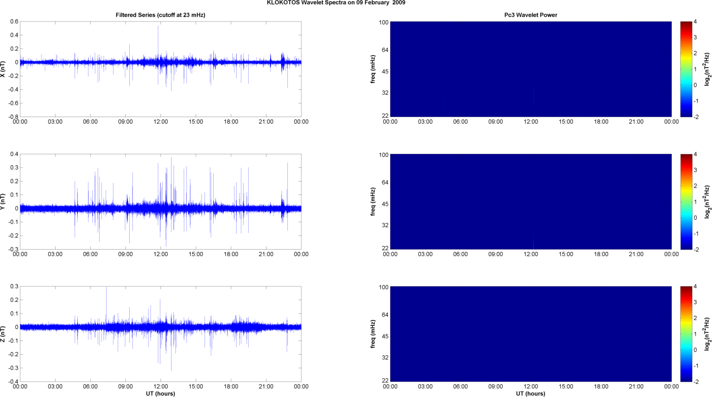Select "UT (hours)" label under the Z series plot

pyautogui.click(x=161, y=394)
